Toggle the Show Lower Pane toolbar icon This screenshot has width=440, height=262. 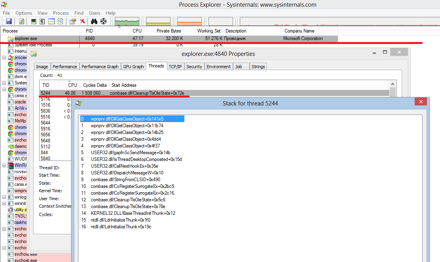51,21
